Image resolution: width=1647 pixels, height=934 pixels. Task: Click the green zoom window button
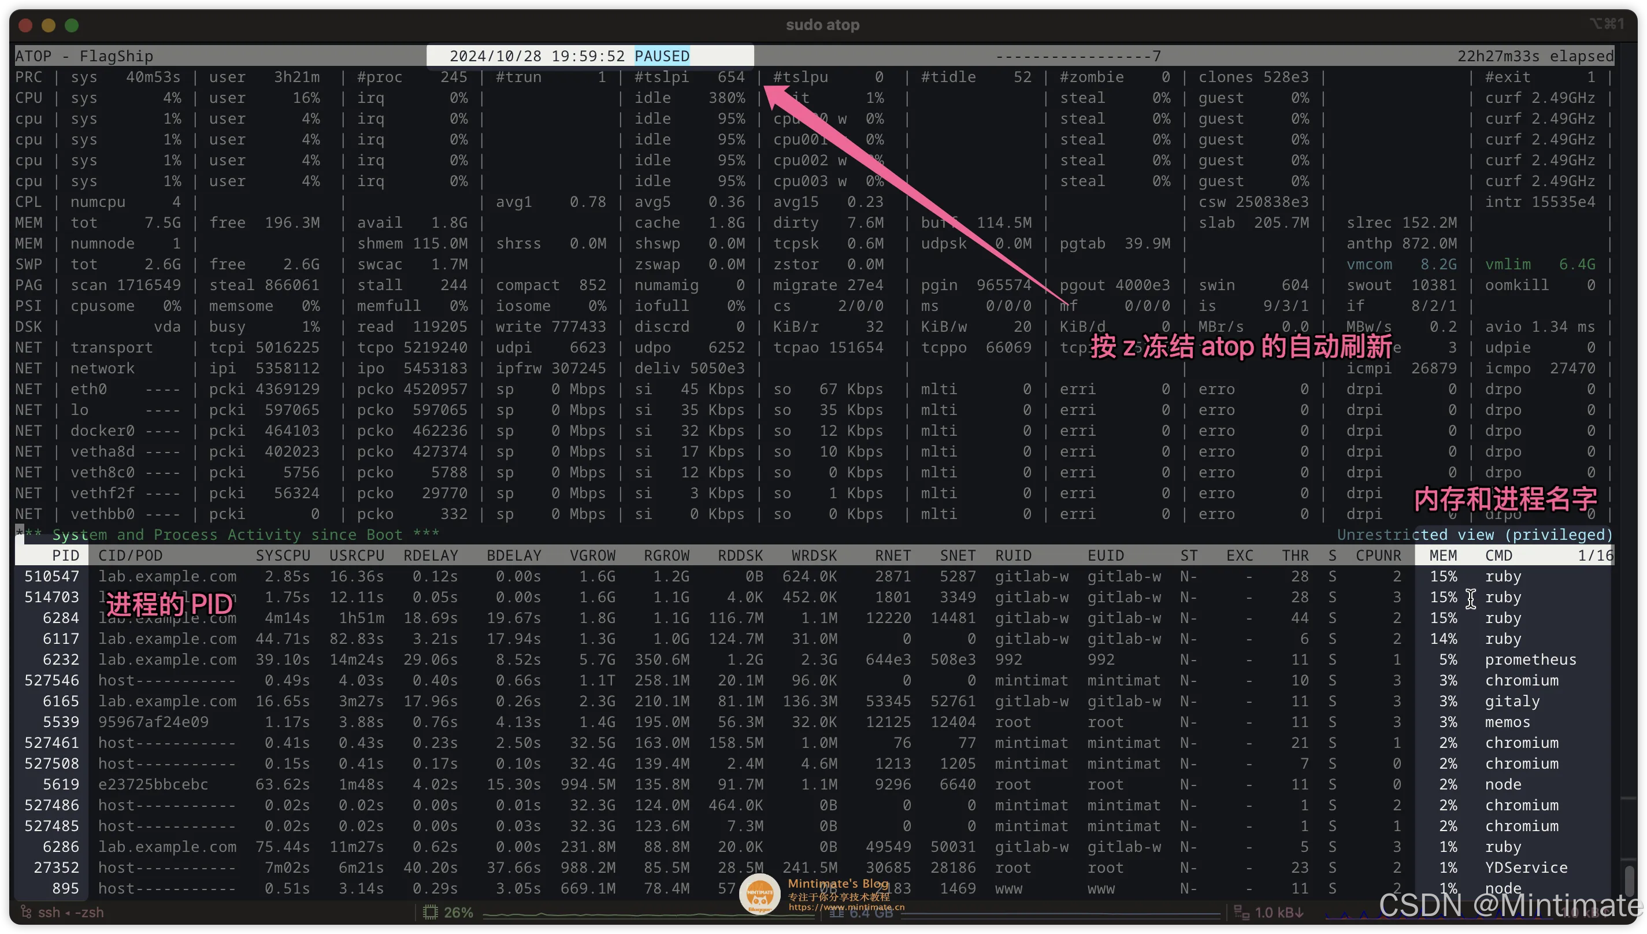pyautogui.click(x=72, y=25)
